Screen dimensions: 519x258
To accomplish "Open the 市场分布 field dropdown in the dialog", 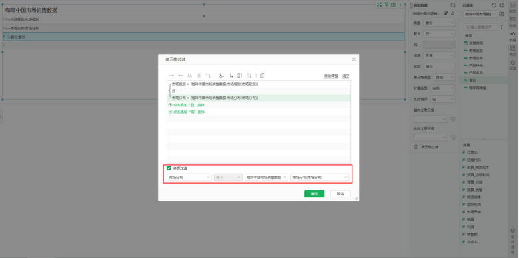I will pyautogui.click(x=189, y=177).
